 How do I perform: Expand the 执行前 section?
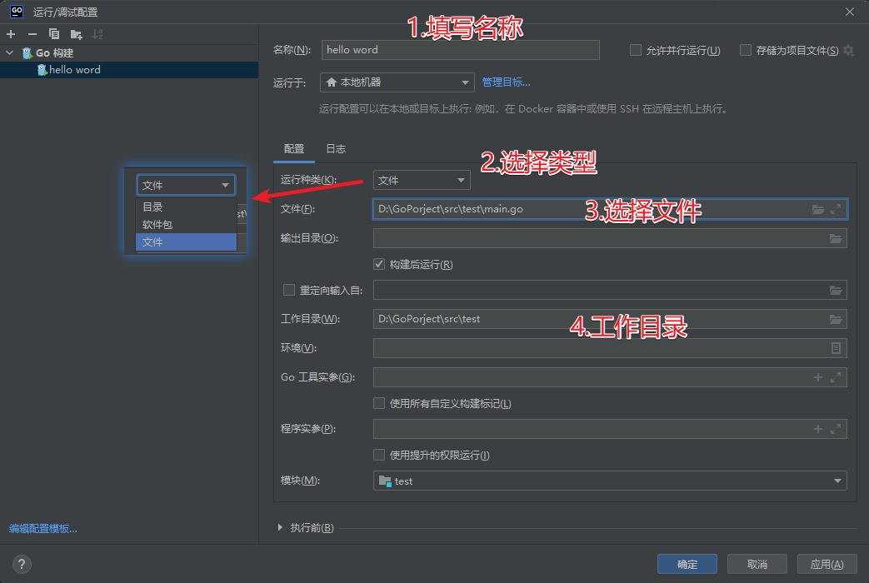pyautogui.click(x=280, y=528)
